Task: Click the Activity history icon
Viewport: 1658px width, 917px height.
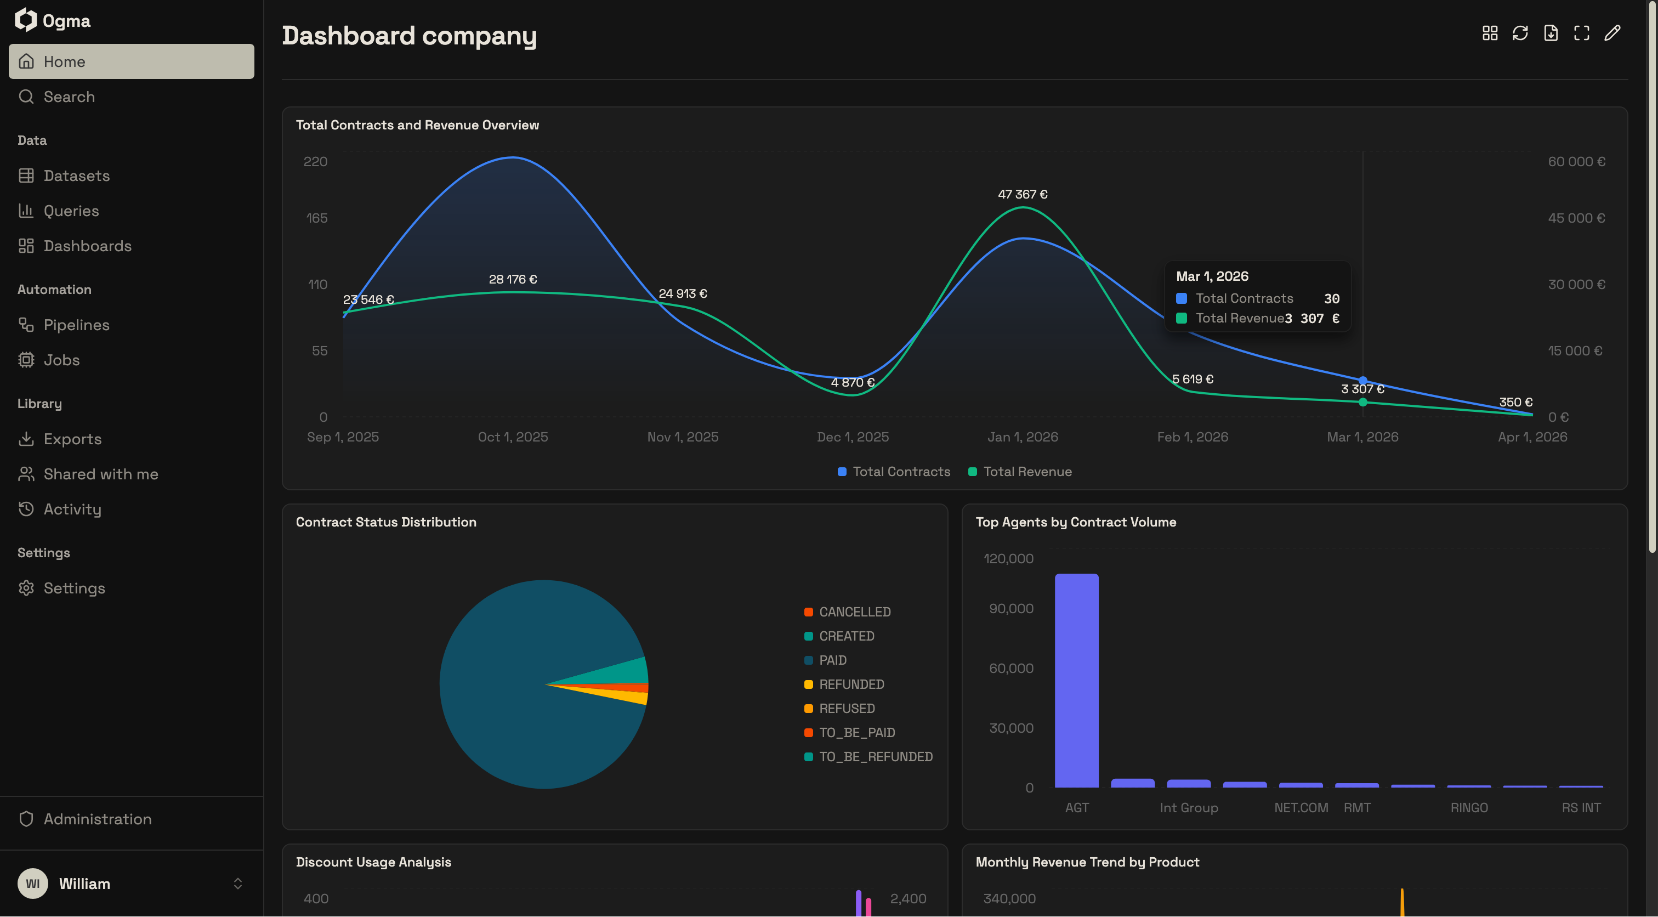Action: [x=26, y=509]
